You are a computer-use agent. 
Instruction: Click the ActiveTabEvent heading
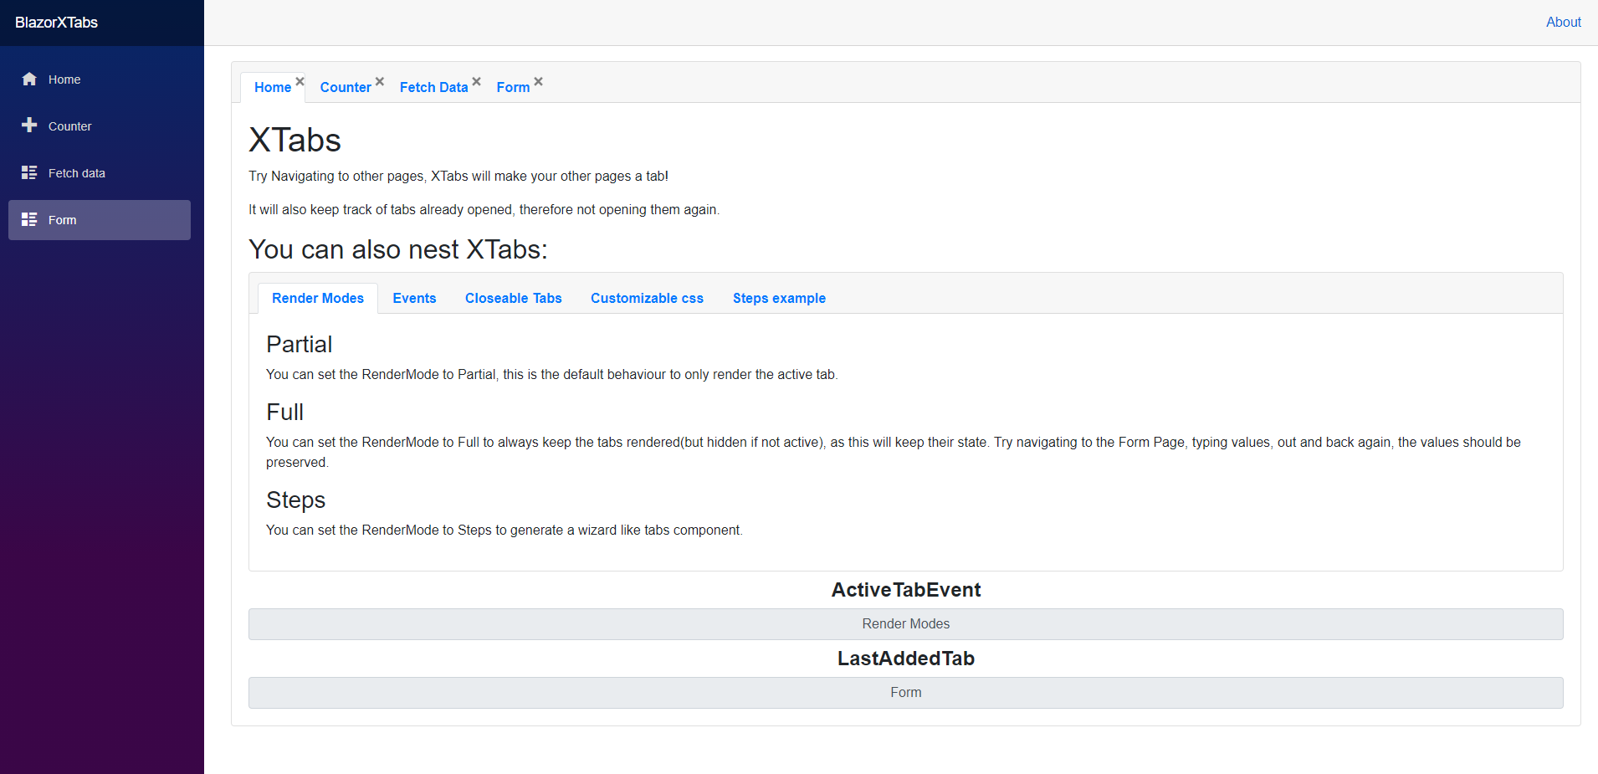(905, 590)
